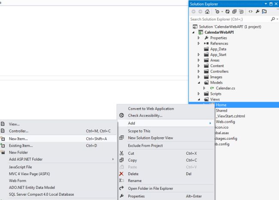This screenshot has width=279, height=200.
Task: Open pending changes filter dropdown arrow
Action: (x=222, y=12)
